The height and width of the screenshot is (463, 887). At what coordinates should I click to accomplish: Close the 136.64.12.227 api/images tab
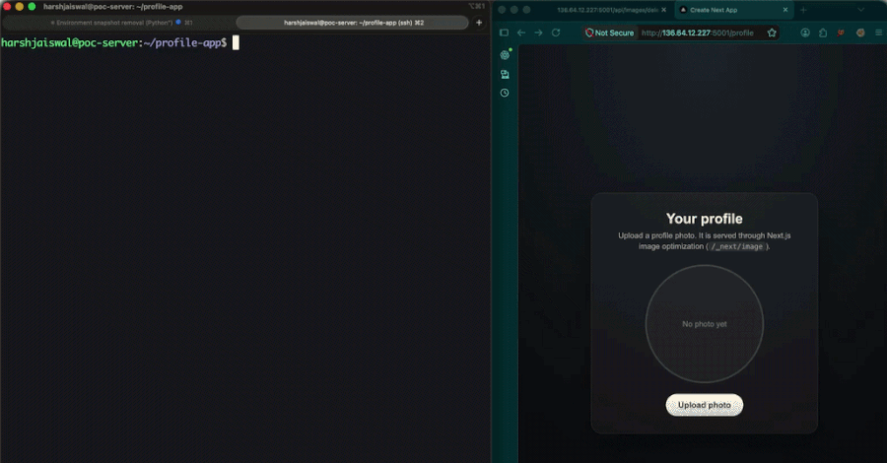[x=664, y=10]
